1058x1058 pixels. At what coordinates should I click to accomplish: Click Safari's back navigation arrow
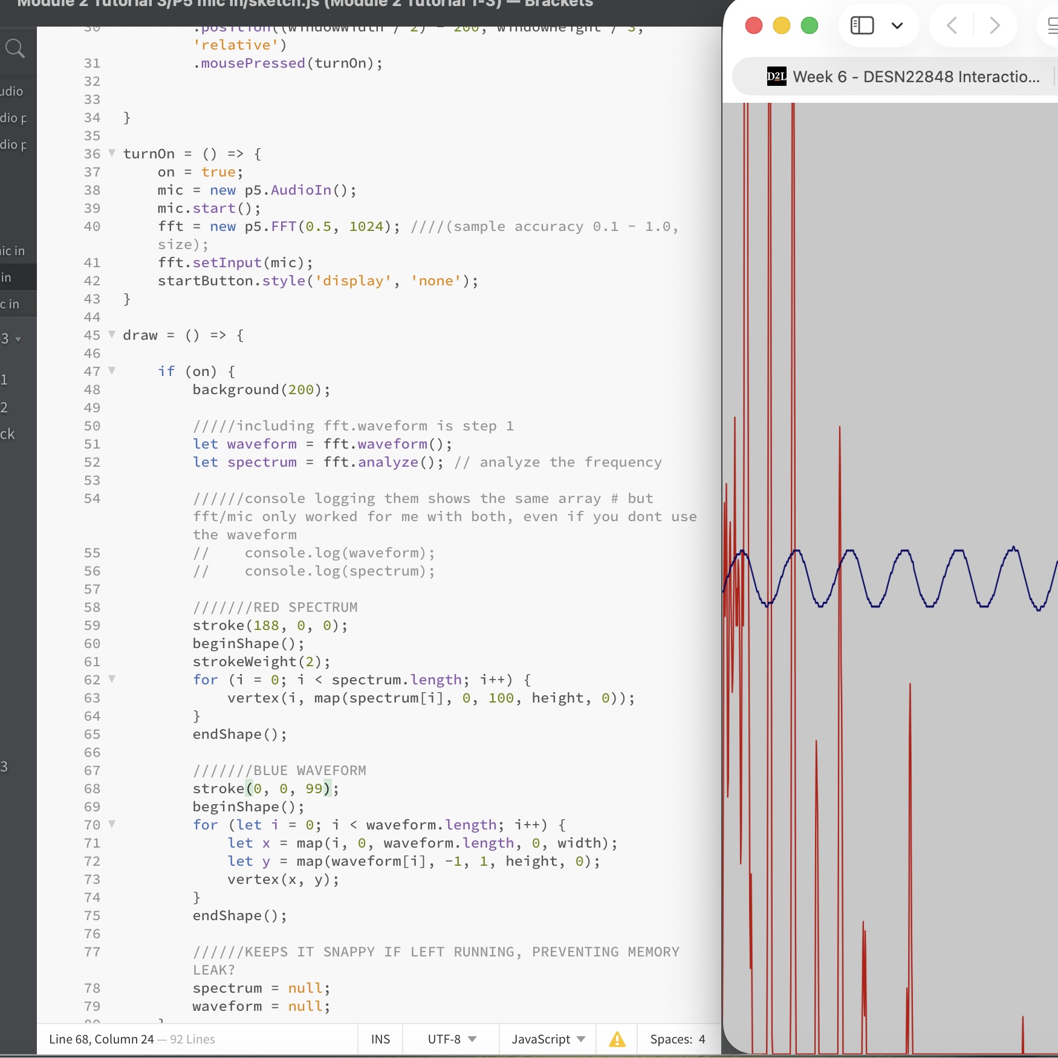(x=953, y=25)
